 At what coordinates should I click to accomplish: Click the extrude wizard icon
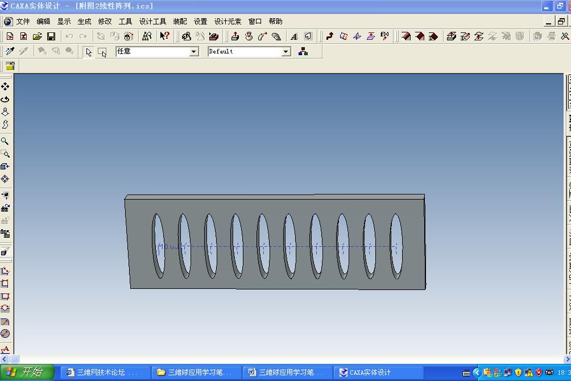pyautogui.click(x=235, y=36)
